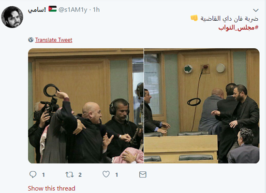Viewport: 266px width, 193px height.
Task: Share tweet via envelope message icon
Action: [x=143, y=175]
